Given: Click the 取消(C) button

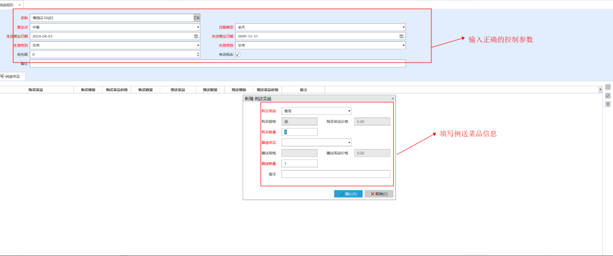Looking at the screenshot, I should pyautogui.click(x=379, y=194).
